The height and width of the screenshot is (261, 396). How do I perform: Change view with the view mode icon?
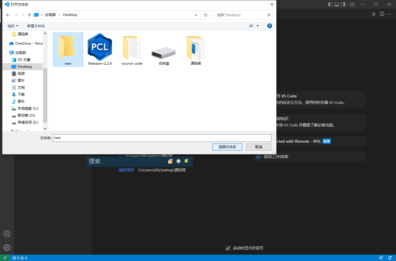point(251,26)
